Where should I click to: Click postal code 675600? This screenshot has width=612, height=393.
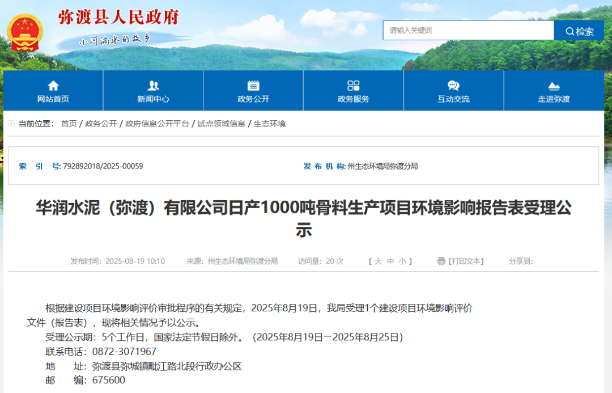click(108, 380)
